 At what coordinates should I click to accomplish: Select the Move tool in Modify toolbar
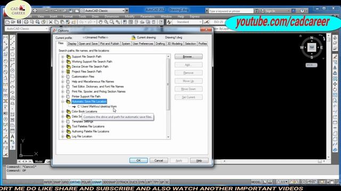[x=335, y=84]
